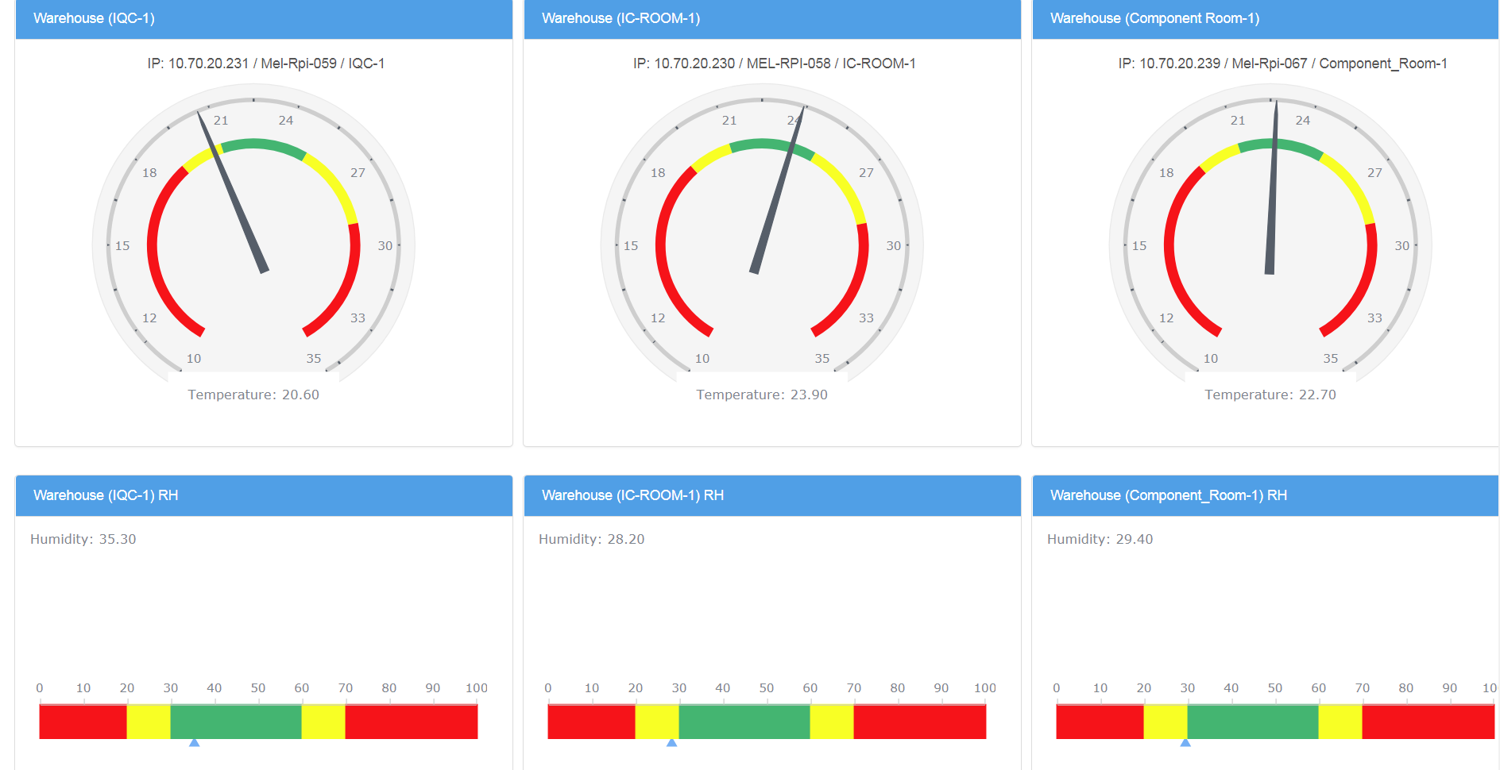Click the Component_Room-1 humidity blue triangle marker

coord(1185,742)
